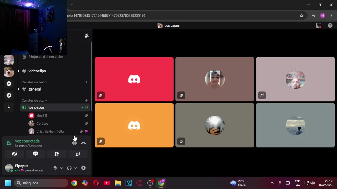337x189 pixels.
Task: Click 'los papus / Los papus' link
Action: tap(28, 145)
